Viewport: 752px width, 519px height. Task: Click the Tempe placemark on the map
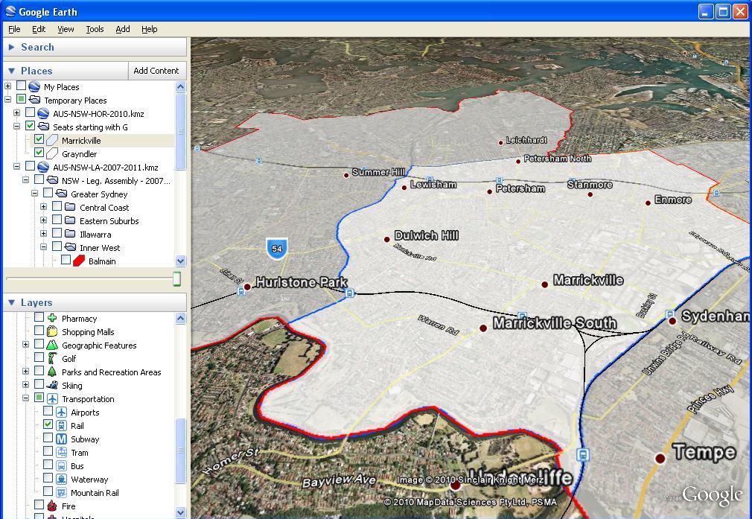coord(660,458)
